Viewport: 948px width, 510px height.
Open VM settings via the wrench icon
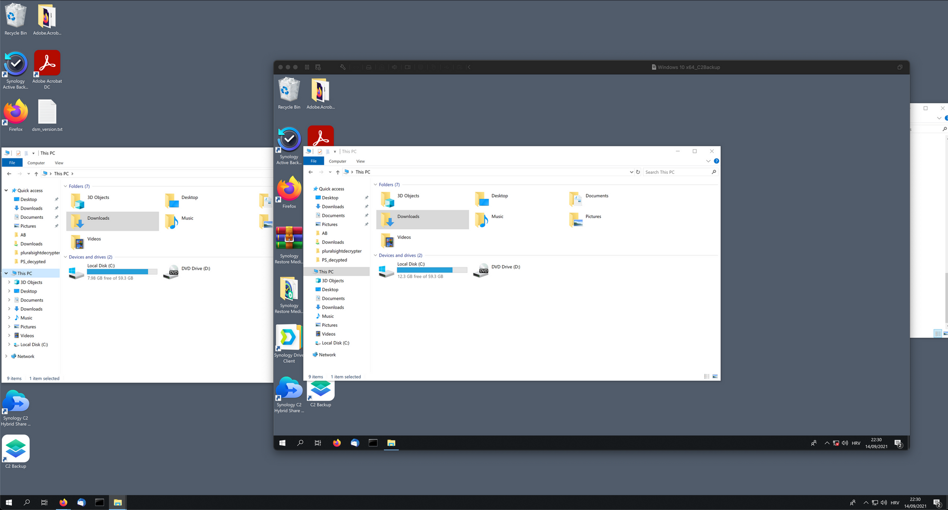point(343,67)
